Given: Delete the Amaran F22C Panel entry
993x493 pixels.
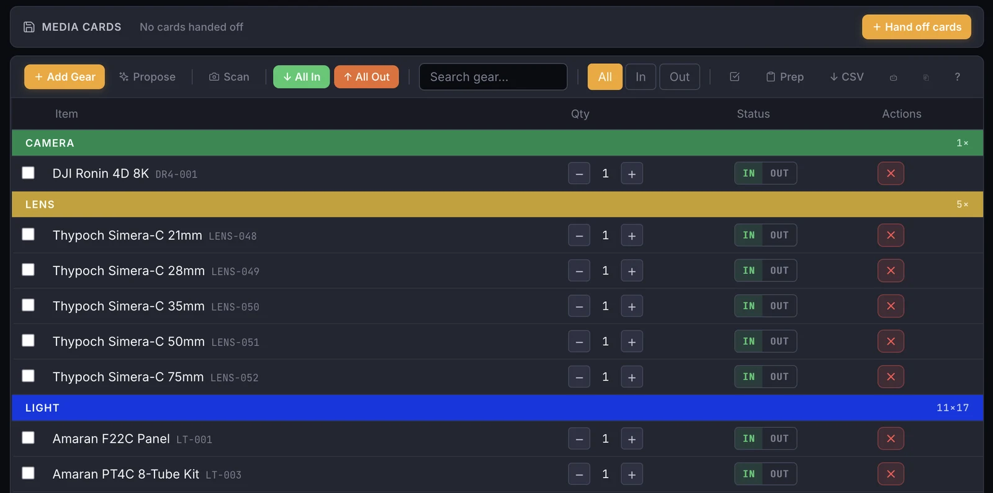Looking at the screenshot, I should click(x=891, y=439).
